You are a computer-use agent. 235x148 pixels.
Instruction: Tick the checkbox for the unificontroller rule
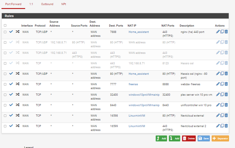coord(5,105)
